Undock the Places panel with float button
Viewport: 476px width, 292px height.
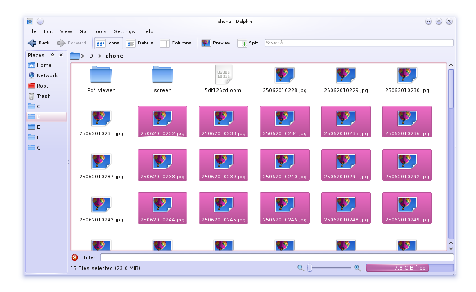(x=53, y=55)
